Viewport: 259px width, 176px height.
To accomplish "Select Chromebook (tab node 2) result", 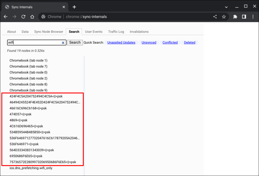I will coord(28,78).
